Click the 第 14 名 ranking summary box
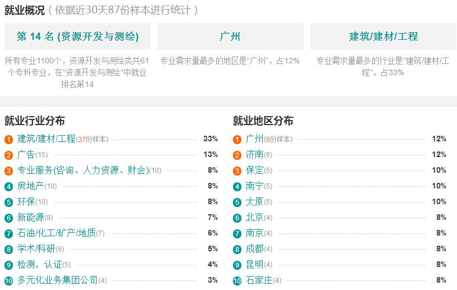The height and width of the screenshot is (290, 457). (77, 36)
